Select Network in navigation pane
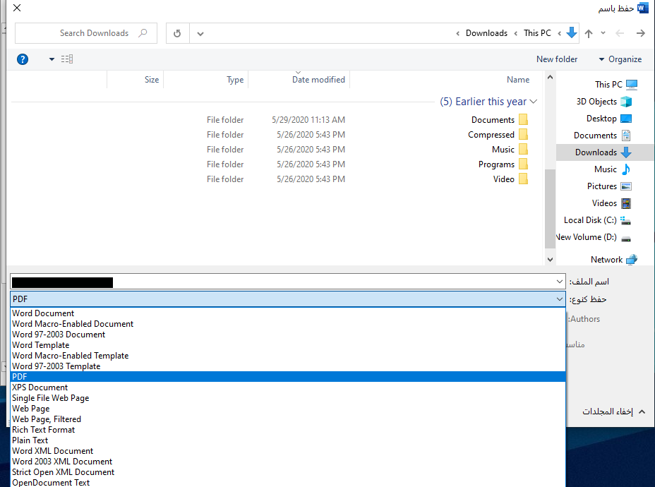655x487 pixels. click(x=613, y=260)
